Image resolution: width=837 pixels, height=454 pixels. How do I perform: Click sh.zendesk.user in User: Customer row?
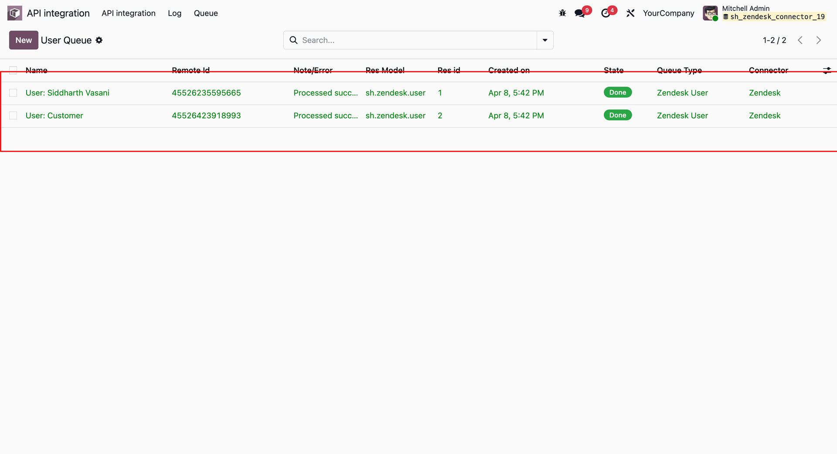pos(395,115)
